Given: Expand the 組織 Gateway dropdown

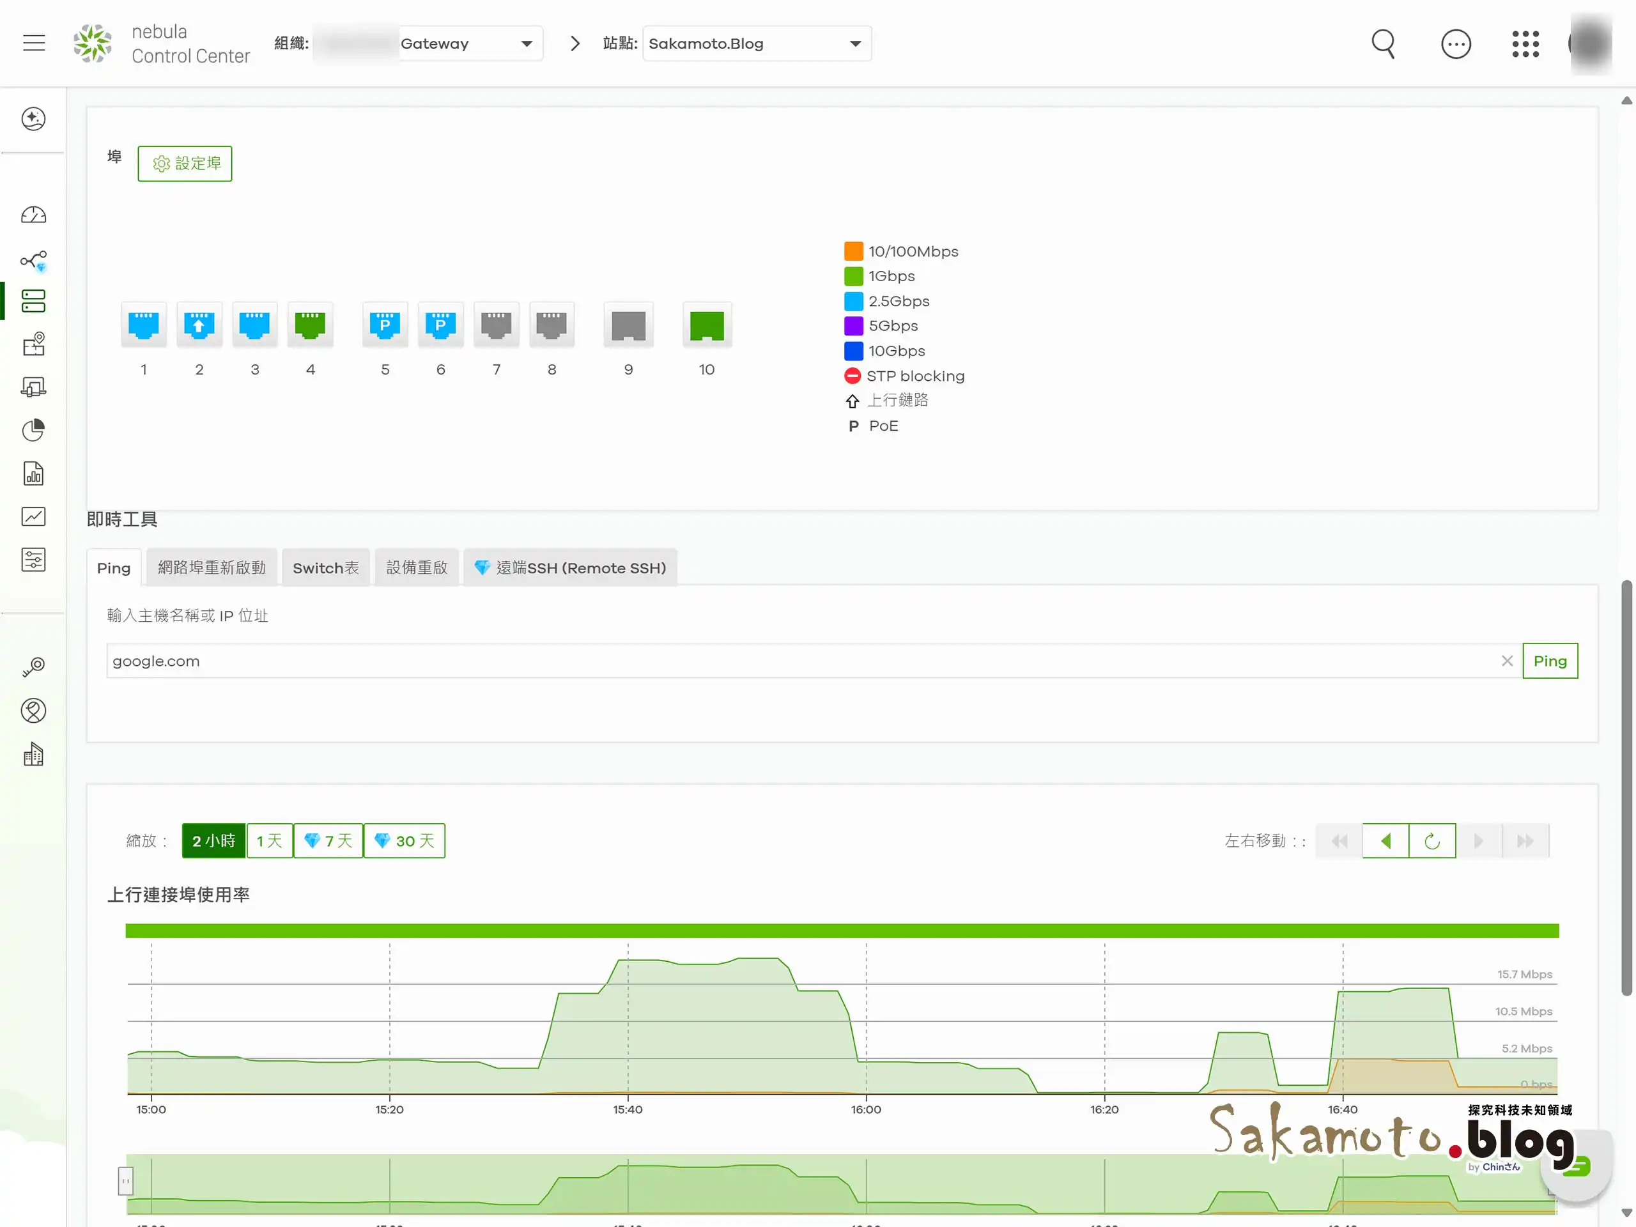Looking at the screenshot, I should 527,43.
